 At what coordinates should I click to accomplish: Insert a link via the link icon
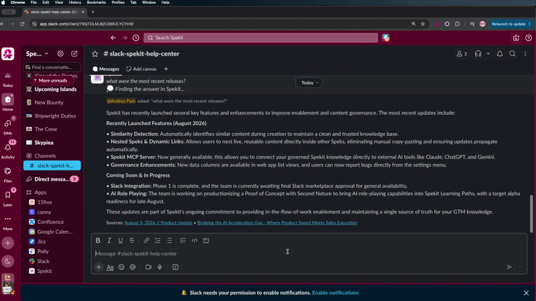[146, 240]
